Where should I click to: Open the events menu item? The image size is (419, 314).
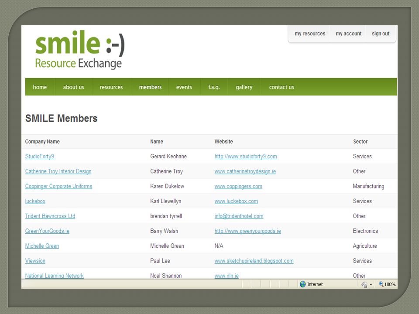184,87
